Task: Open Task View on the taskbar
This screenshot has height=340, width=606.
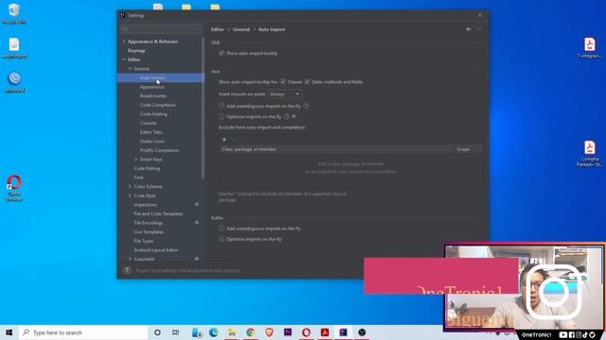Action: coord(175,332)
